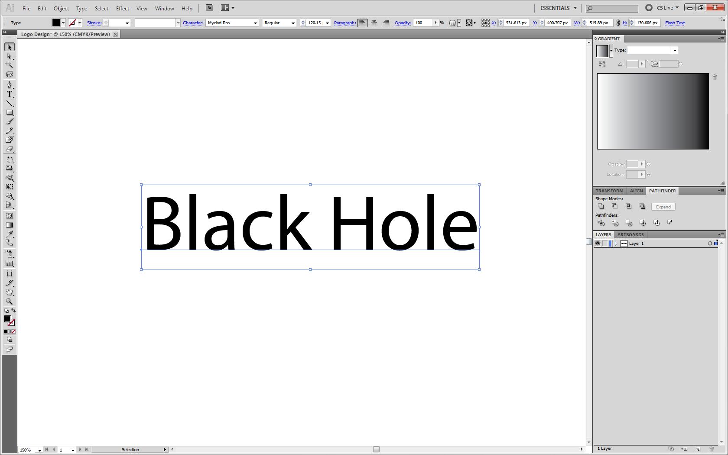
Task: Switch to the ARTBOARDS tab
Action: pyautogui.click(x=630, y=234)
